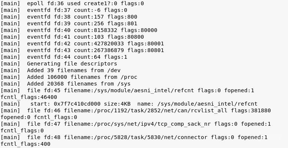Image resolution: width=288 pixels, height=148 pixels.
Task: Click the final fcntl_flags:400 text
Action: 26,144
